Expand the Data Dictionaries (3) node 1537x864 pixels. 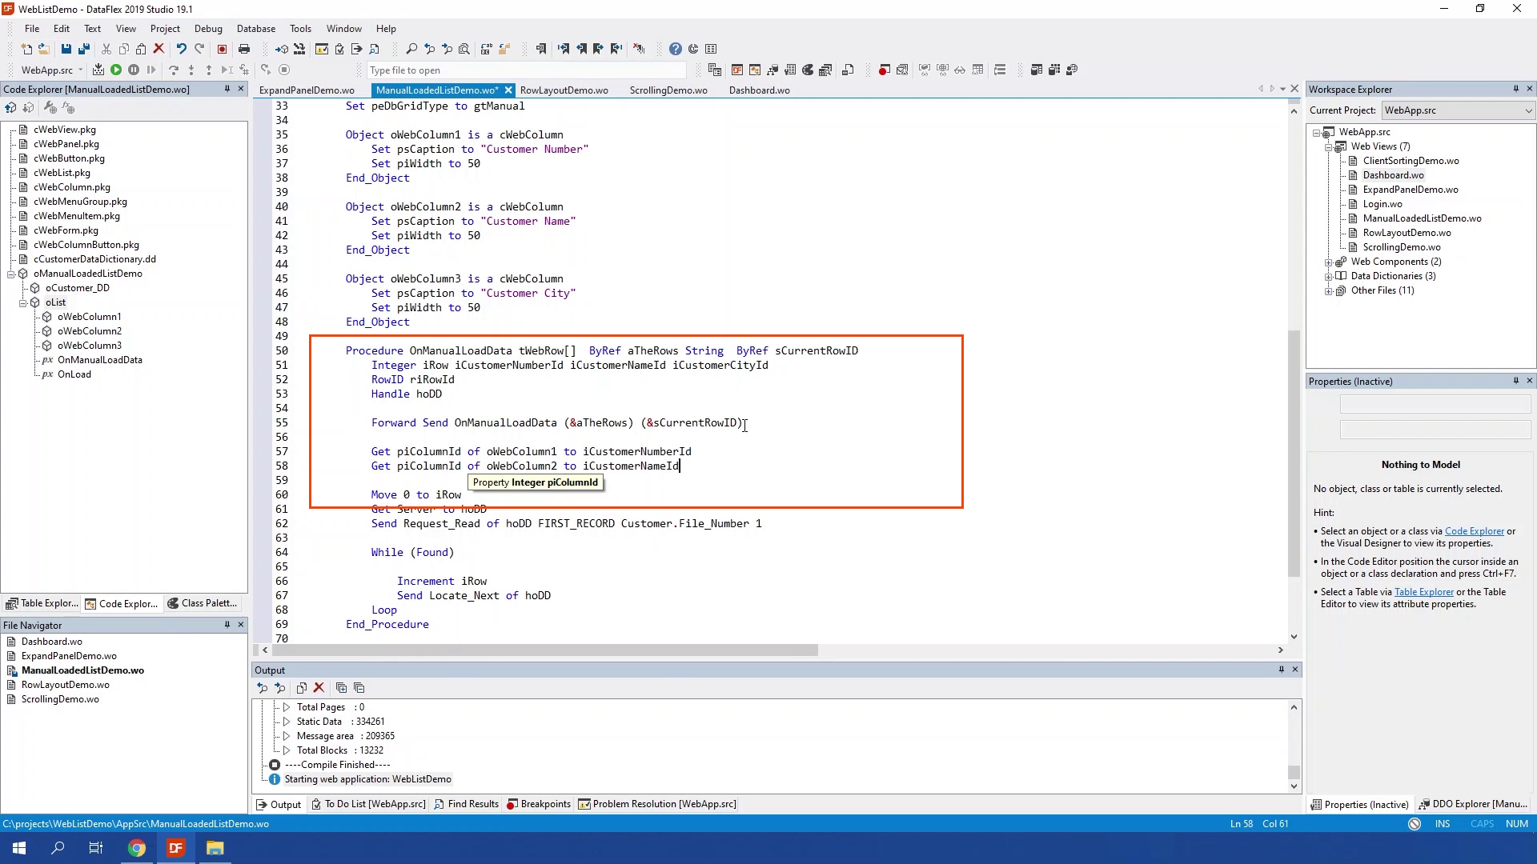click(1329, 277)
